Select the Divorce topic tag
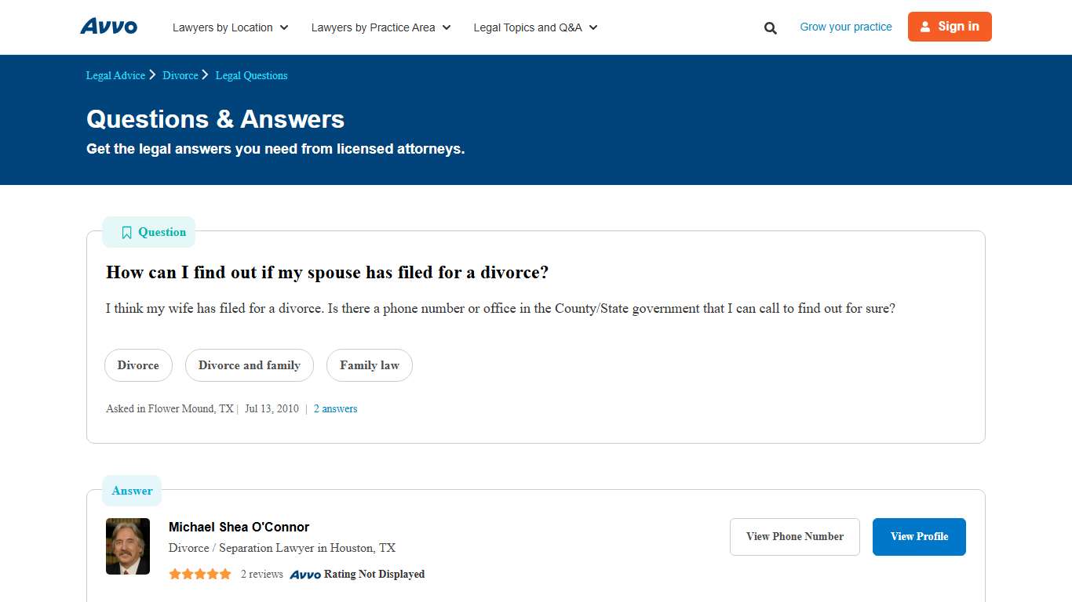Viewport: 1072px width, 602px height. (138, 365)
